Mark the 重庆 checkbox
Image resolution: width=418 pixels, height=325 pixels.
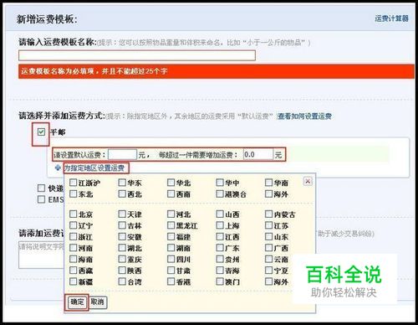tap(122, 259)
